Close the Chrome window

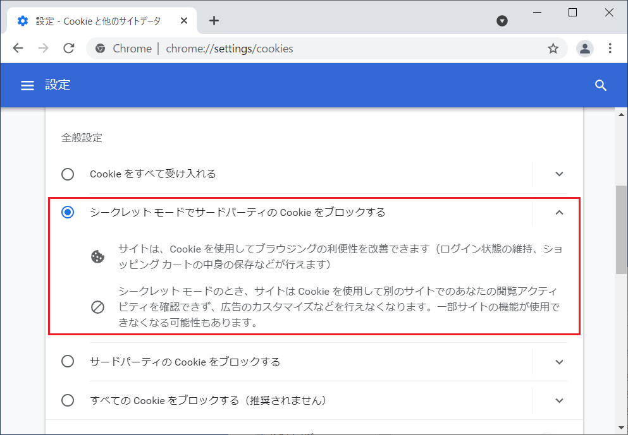pyautogui.click(x=609, y=13)
